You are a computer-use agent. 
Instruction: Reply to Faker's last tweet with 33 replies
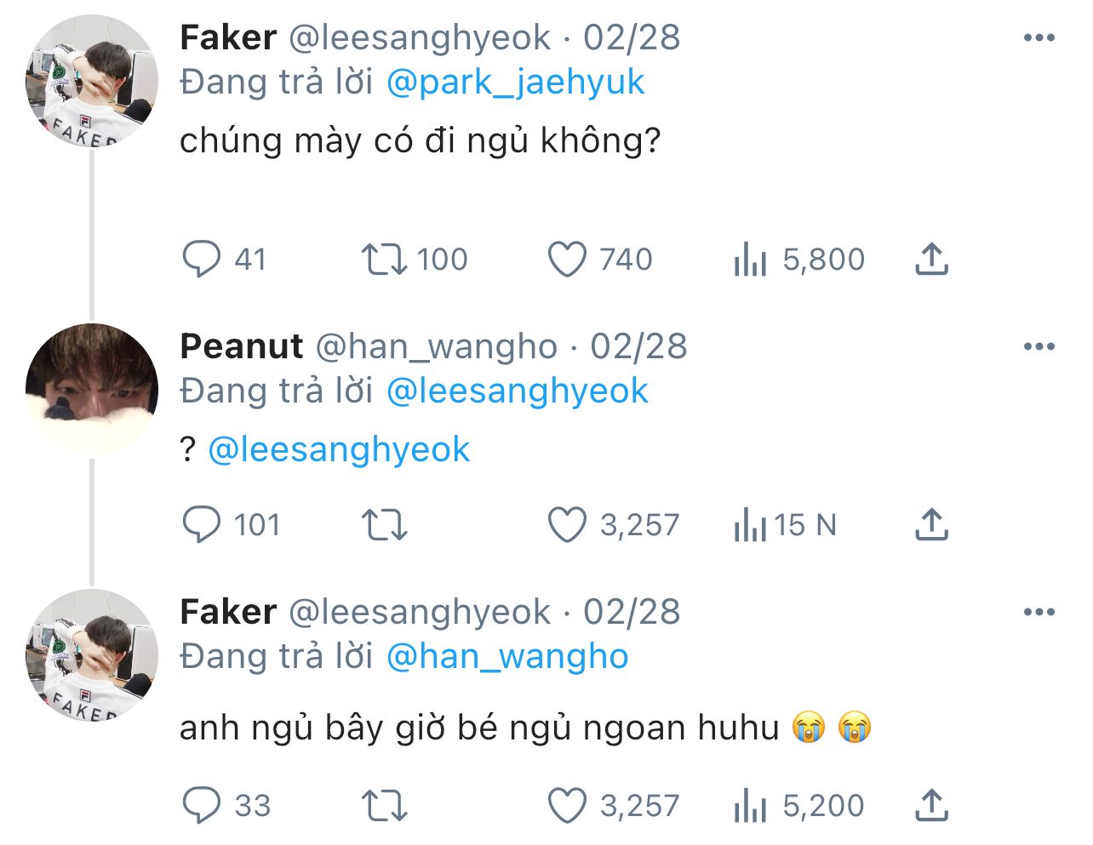(202, 805)
